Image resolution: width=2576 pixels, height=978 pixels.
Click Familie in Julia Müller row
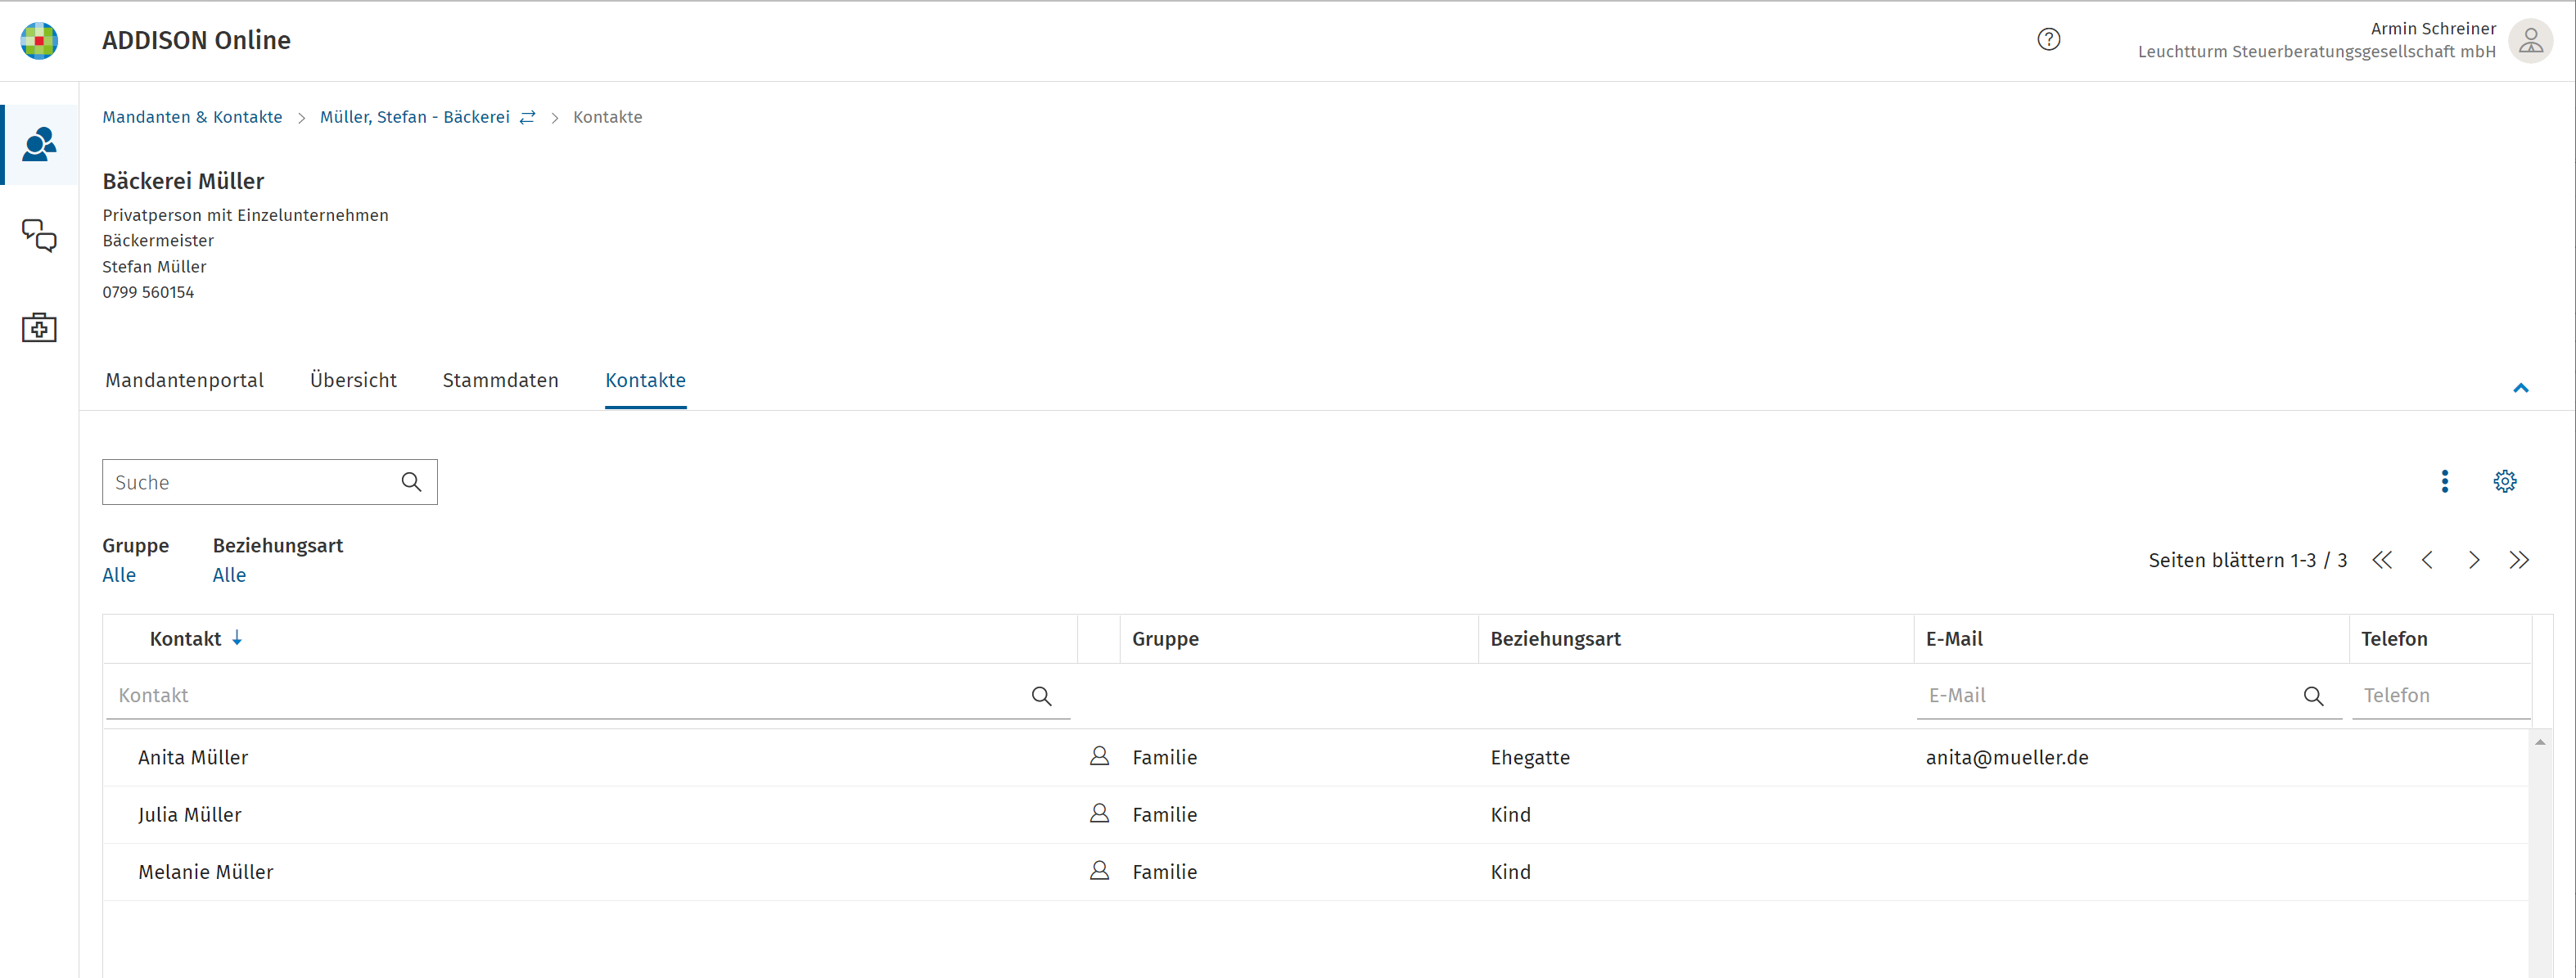pos(1164,814)
